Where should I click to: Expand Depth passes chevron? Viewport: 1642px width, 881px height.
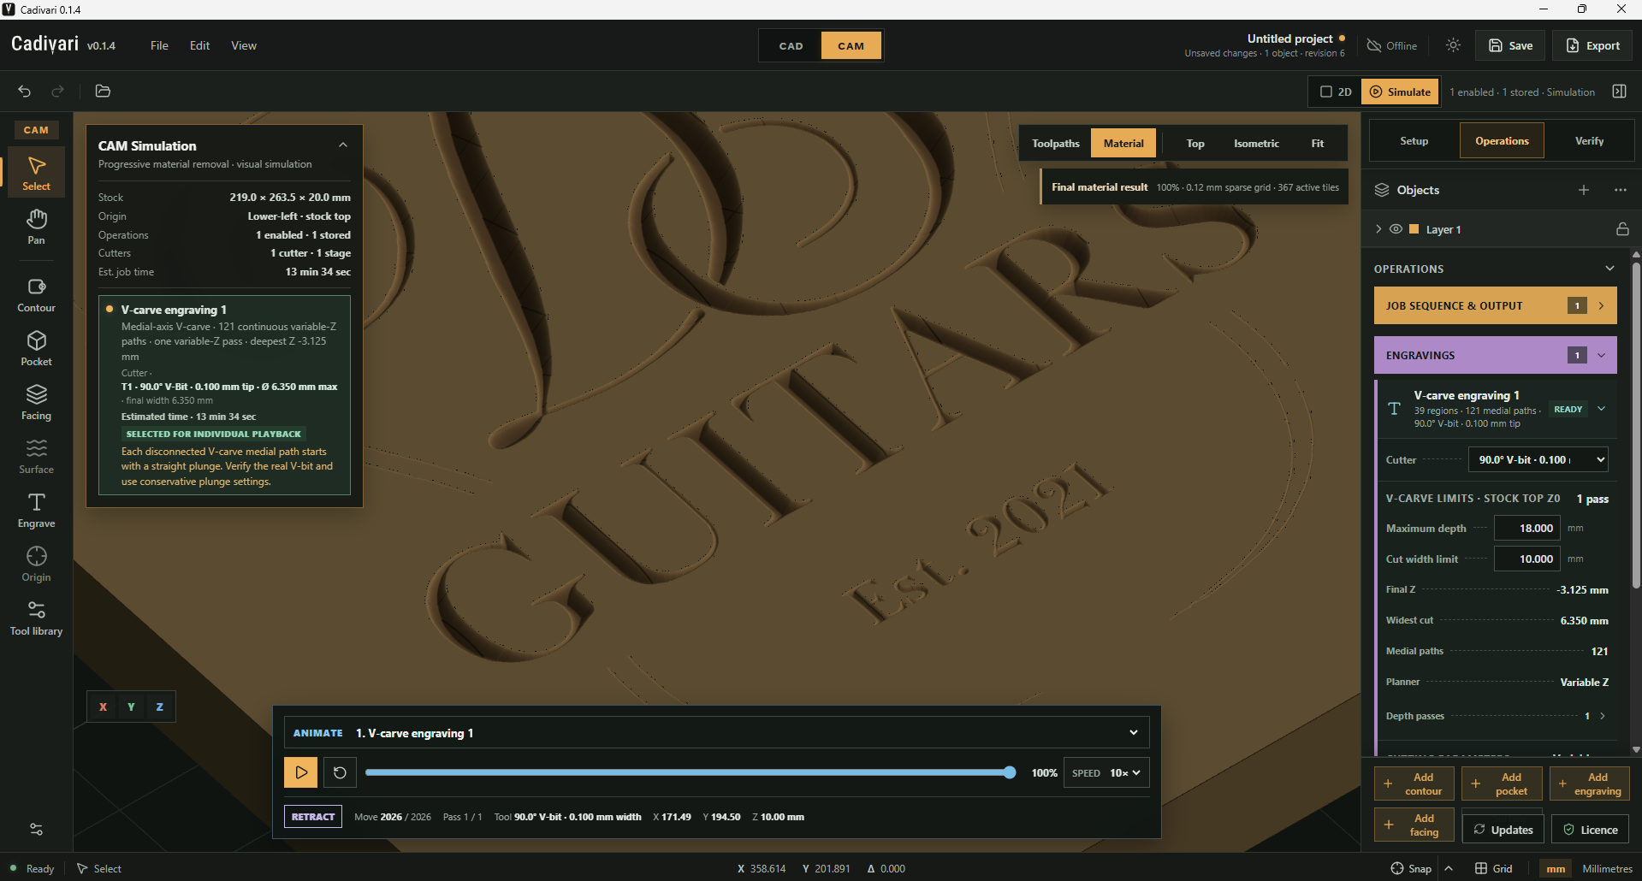point(1602,716)
